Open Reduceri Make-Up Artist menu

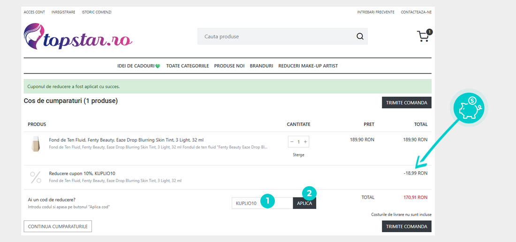[x=308, y=66]
